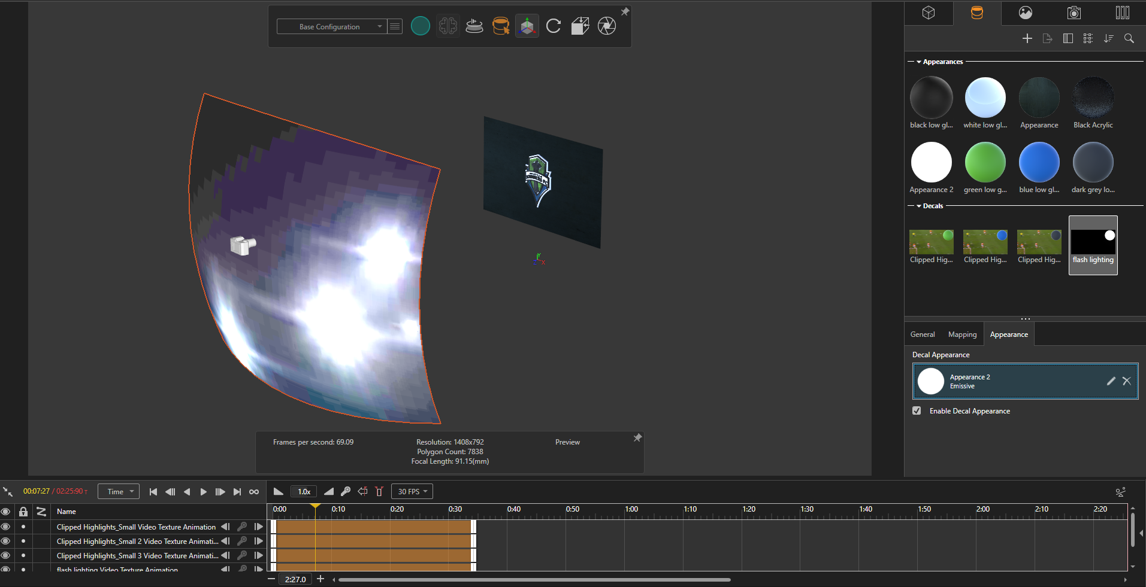Toggle visibility of Clipped Highlights_Small 2 track
This screenshot has height=587, width=1146.
click(x=5, y=541)
